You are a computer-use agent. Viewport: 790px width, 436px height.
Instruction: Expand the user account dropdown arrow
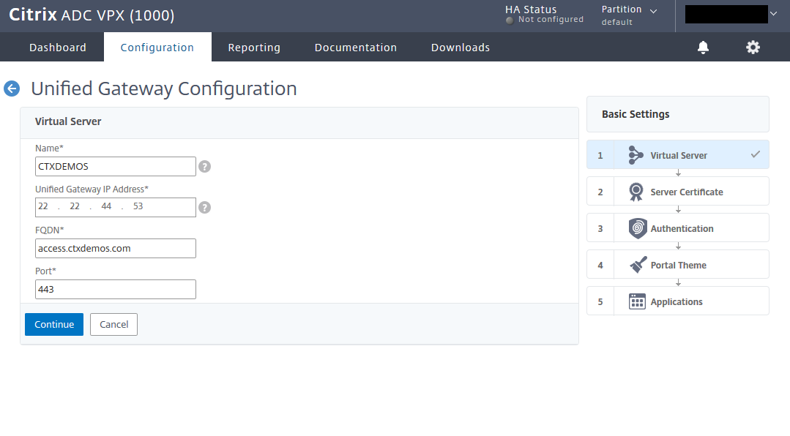tap(773, 14)
